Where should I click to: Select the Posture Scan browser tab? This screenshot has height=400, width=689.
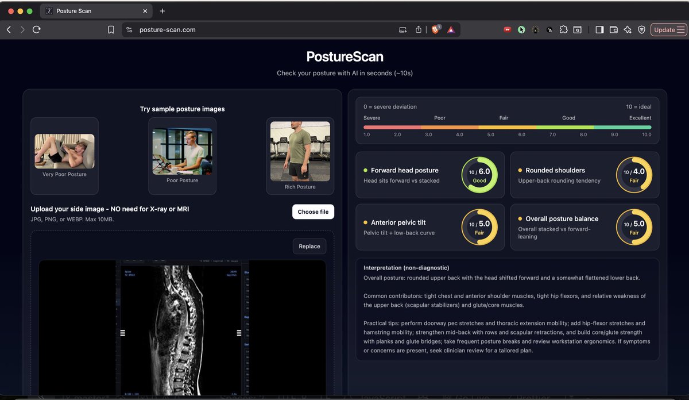95,11
